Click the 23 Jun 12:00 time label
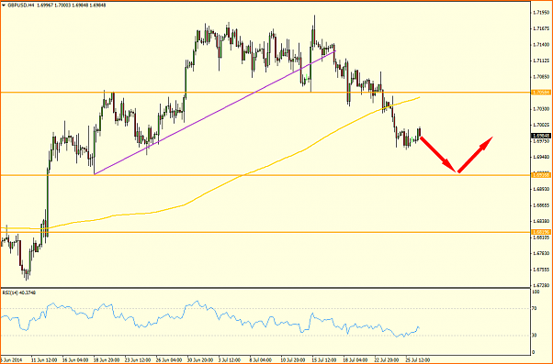553x364 pixels. pyautogui.click(x=139, y=360)
